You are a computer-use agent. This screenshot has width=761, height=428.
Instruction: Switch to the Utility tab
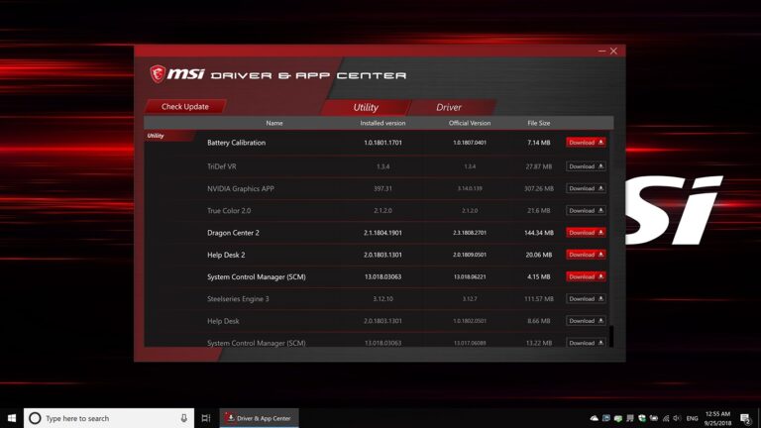pos(366,107)
